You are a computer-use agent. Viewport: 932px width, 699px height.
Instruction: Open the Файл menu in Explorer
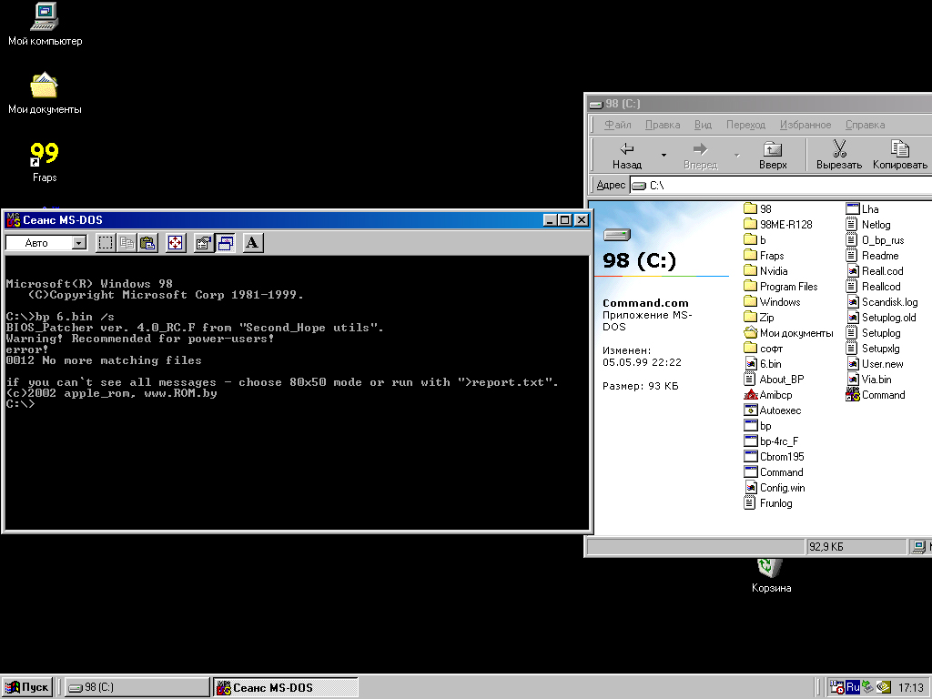pyautogui.click(x=618, y=125)
